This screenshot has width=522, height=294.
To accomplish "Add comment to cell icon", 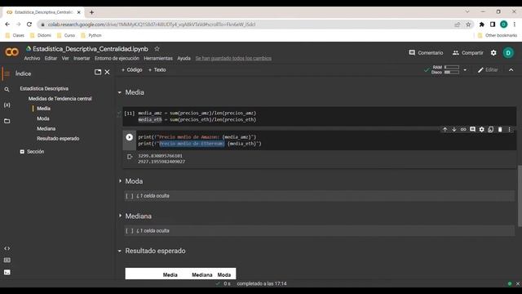I will coord(472,129).
